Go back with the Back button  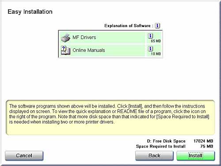[154, 156]
